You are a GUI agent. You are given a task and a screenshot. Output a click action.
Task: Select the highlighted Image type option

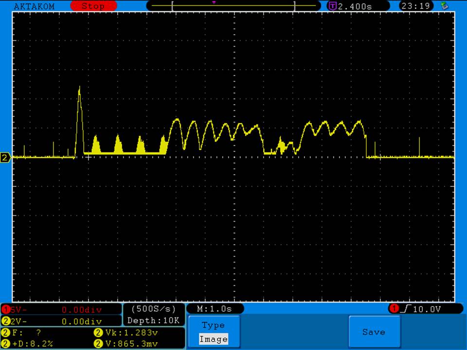click(213, 339)
